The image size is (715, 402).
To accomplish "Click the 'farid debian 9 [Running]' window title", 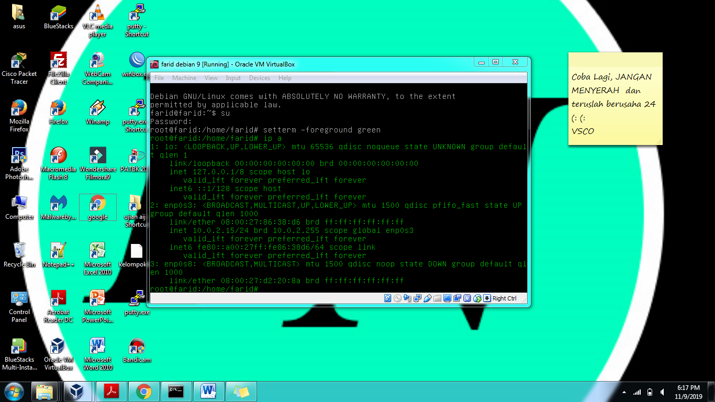I will click(x=228, y=64).
